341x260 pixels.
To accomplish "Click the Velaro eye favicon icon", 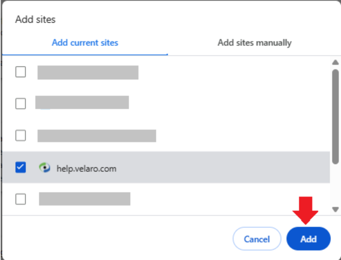I will point(45,168).
